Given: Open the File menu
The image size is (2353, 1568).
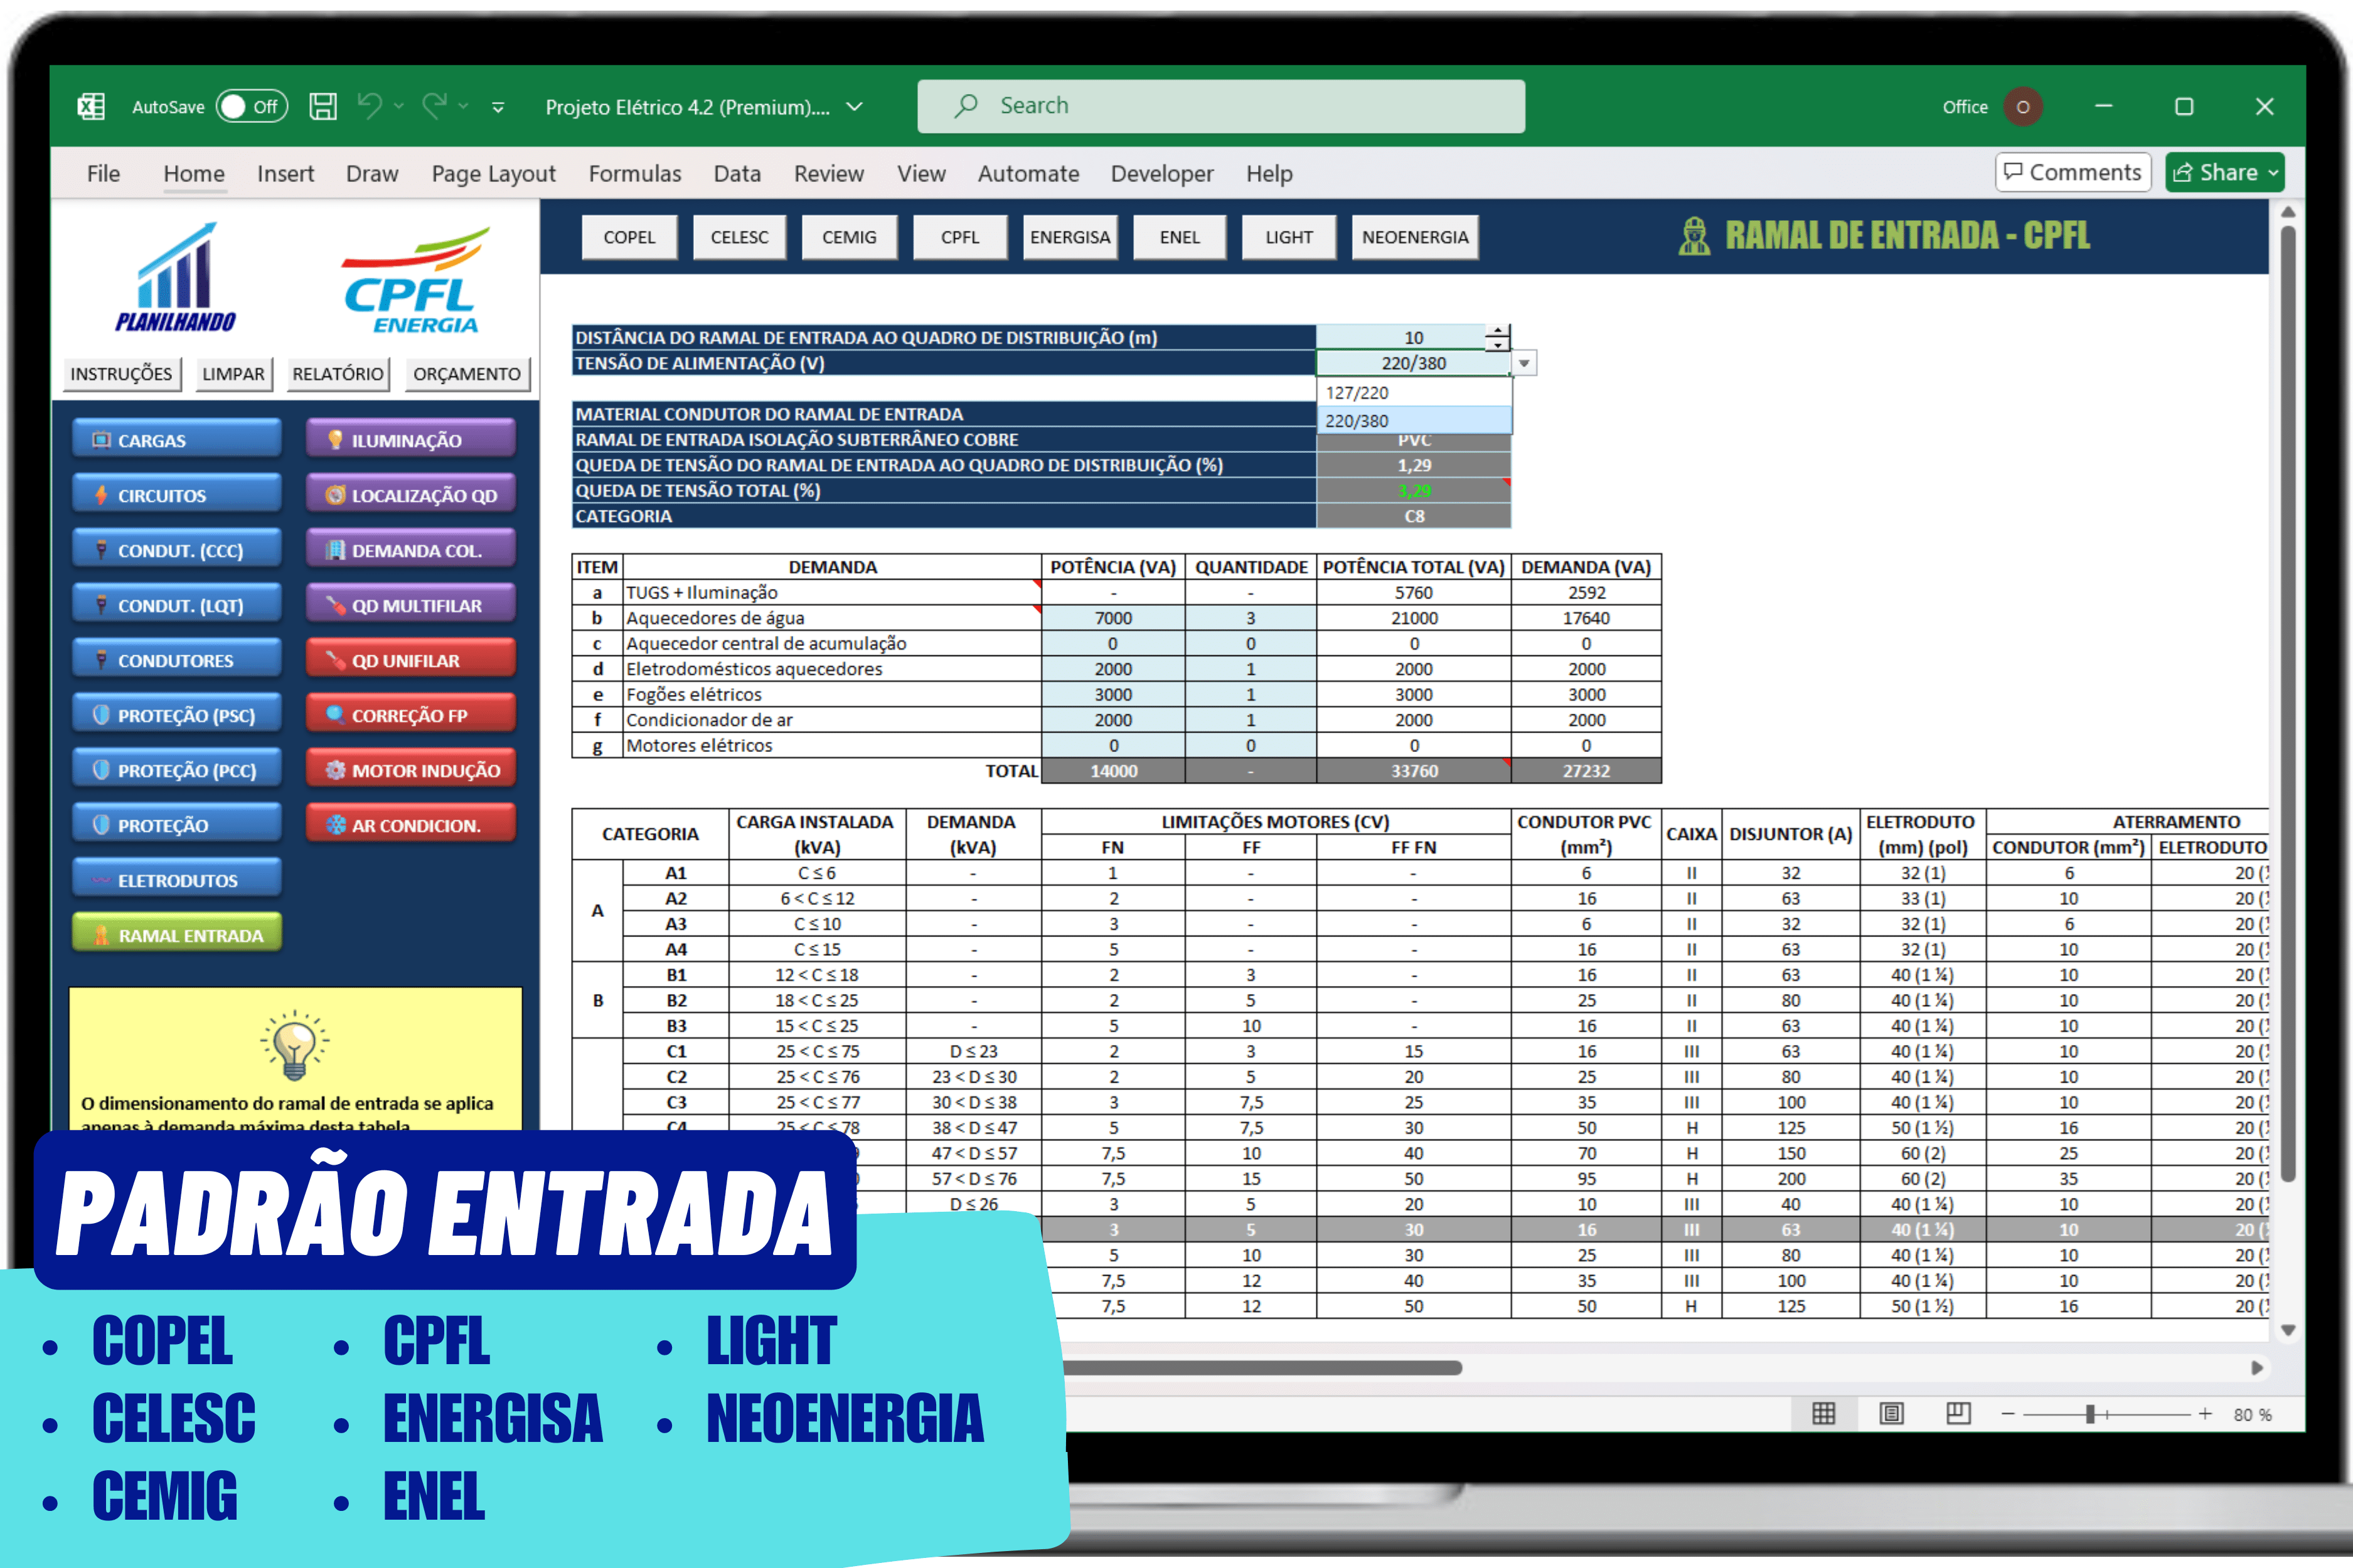Looking at the screenshot, I should click(x=103, y=174).
